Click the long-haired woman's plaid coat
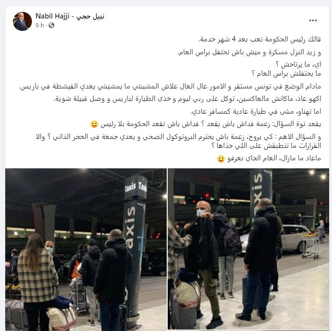 click(x=37, y=275)
